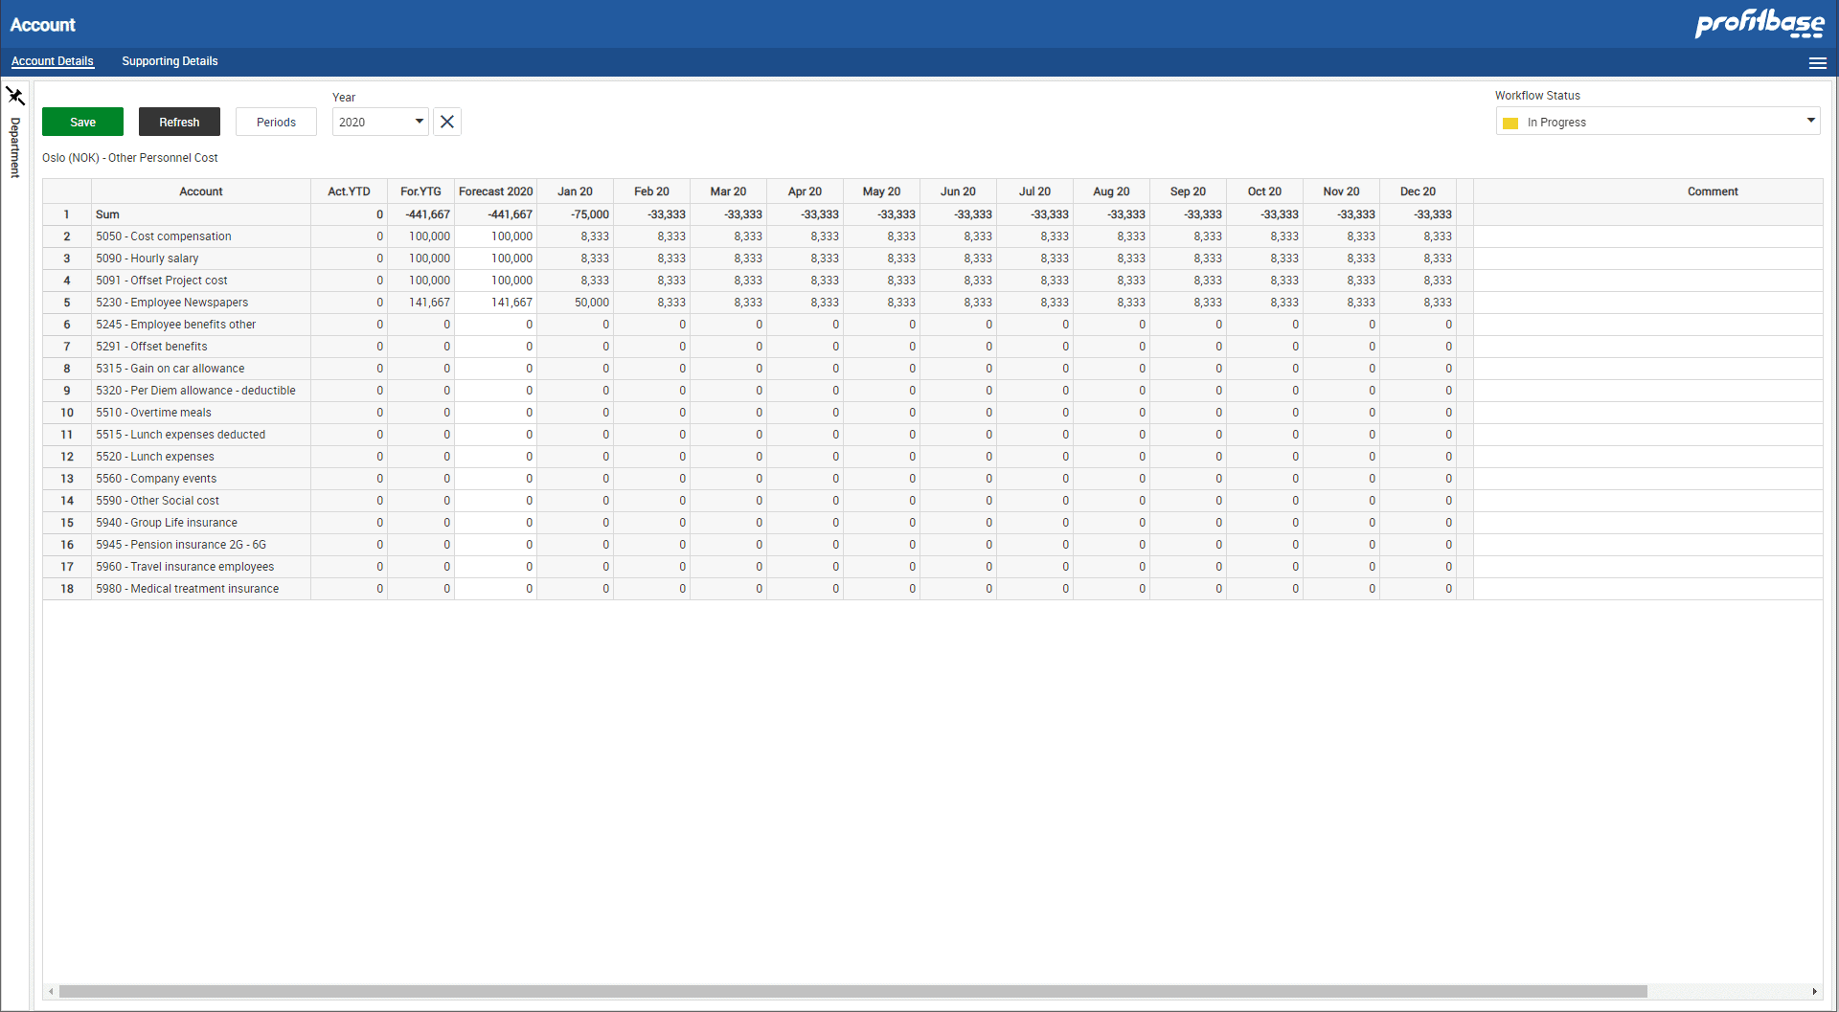Click the yellow In Progress status indicator
Image resolution: width=1839 pixels, height=1012 pixels.
[1511, 123]
